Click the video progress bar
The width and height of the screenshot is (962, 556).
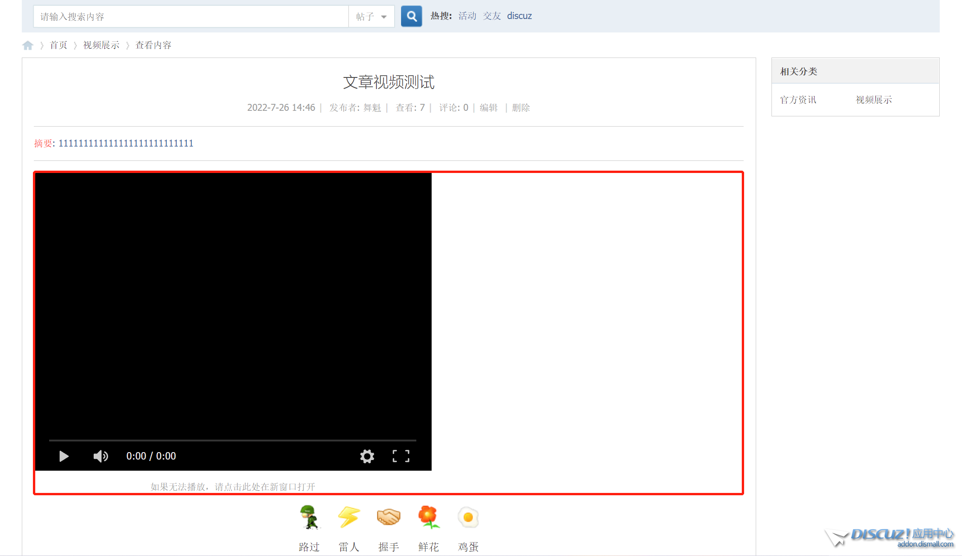[233, 440]
